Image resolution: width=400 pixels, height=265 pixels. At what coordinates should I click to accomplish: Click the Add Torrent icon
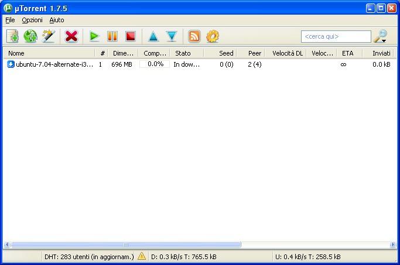tap(12, 36)
